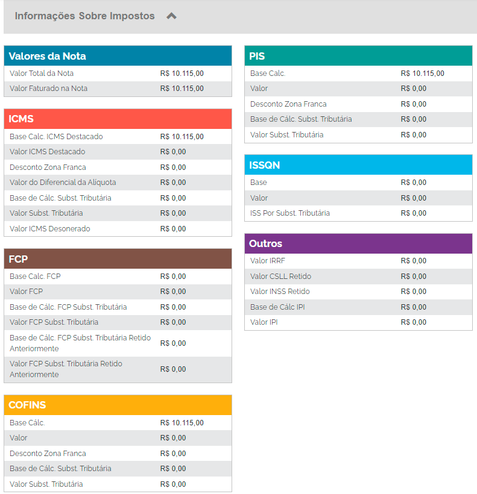Image resolution: width=477 pixels, height=494 pixels.
Task: Select Desconto Zona Franca in PIS section
Action: pyautogui.click(x=288, y=104)
